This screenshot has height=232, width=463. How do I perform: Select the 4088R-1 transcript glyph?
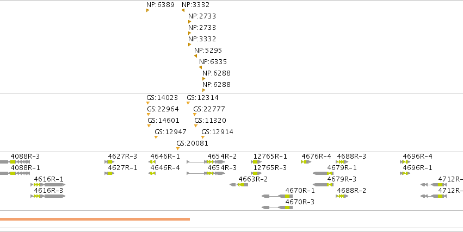pos(15,173)
